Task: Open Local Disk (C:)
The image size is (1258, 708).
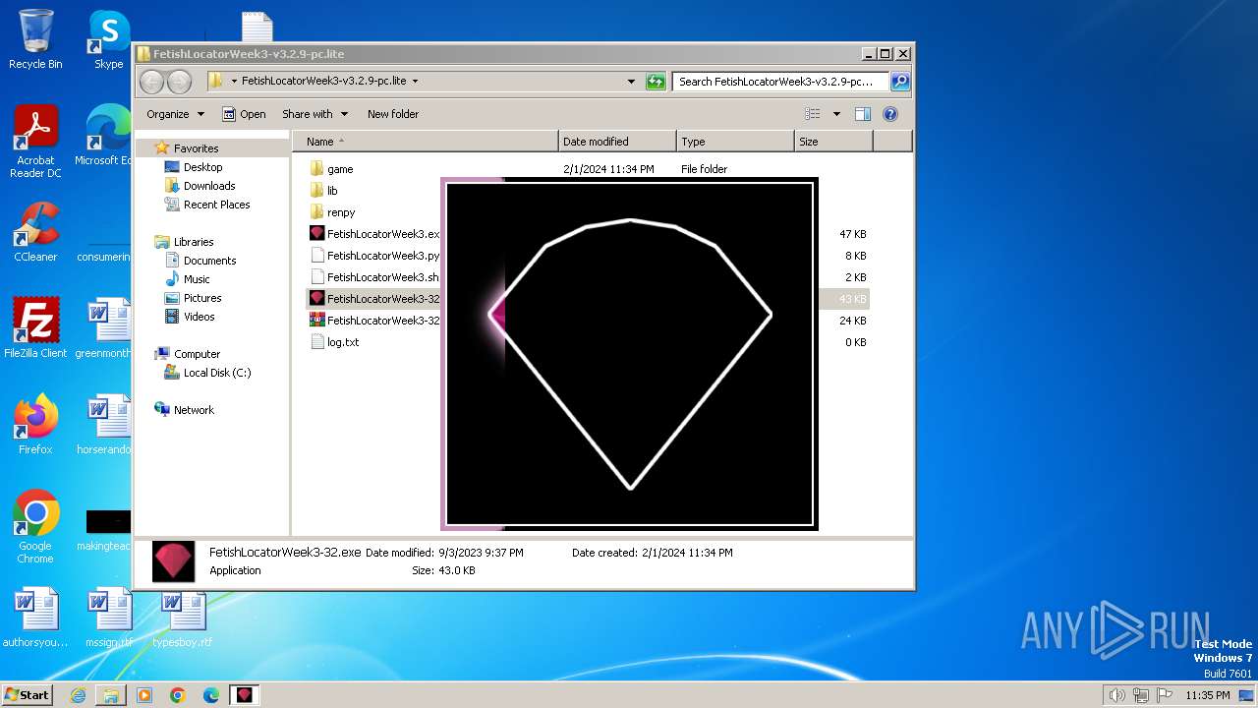Action: point(217,373)
